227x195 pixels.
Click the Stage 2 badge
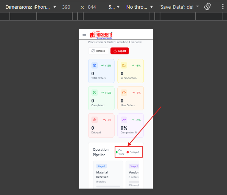pos(134,166)
